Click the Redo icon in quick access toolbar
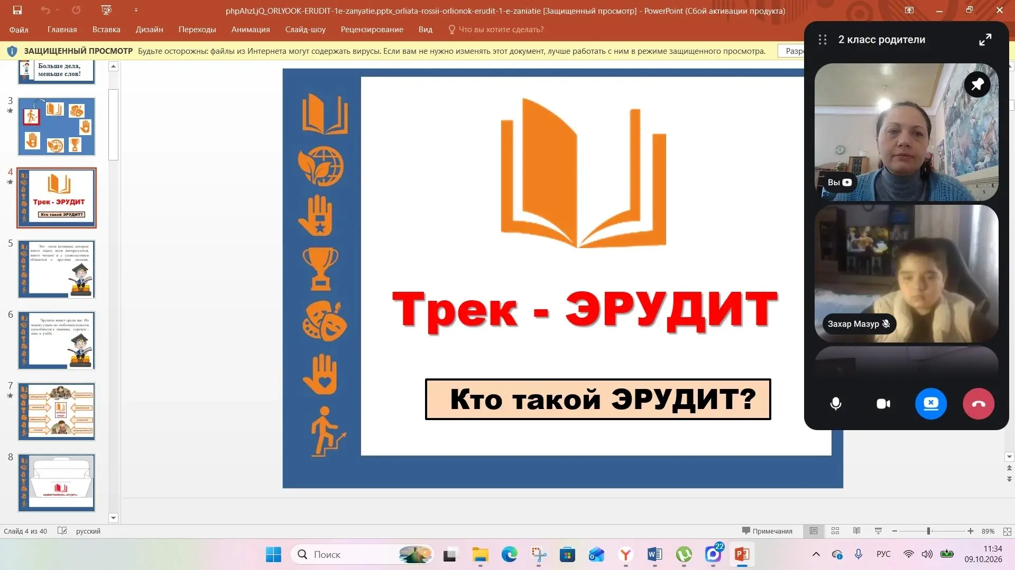The height and width of the screenshot is (570, 1015). (76, 10)
